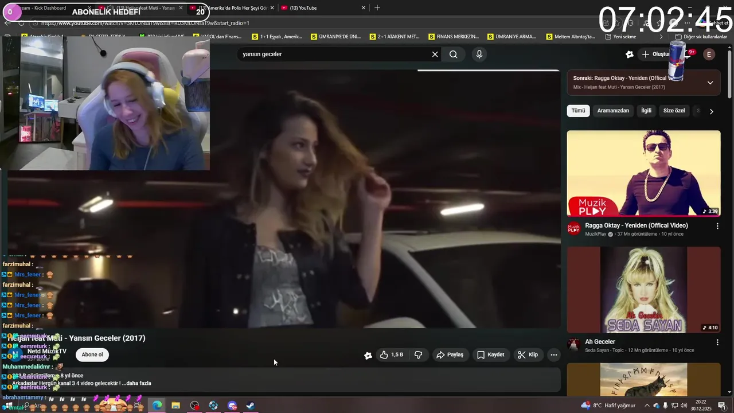Image resolution: width=734 pixels, height=413 pixels.
Task: Open the 2+1 ATAKENT MET bookmark
Action: tap(395, 37)
